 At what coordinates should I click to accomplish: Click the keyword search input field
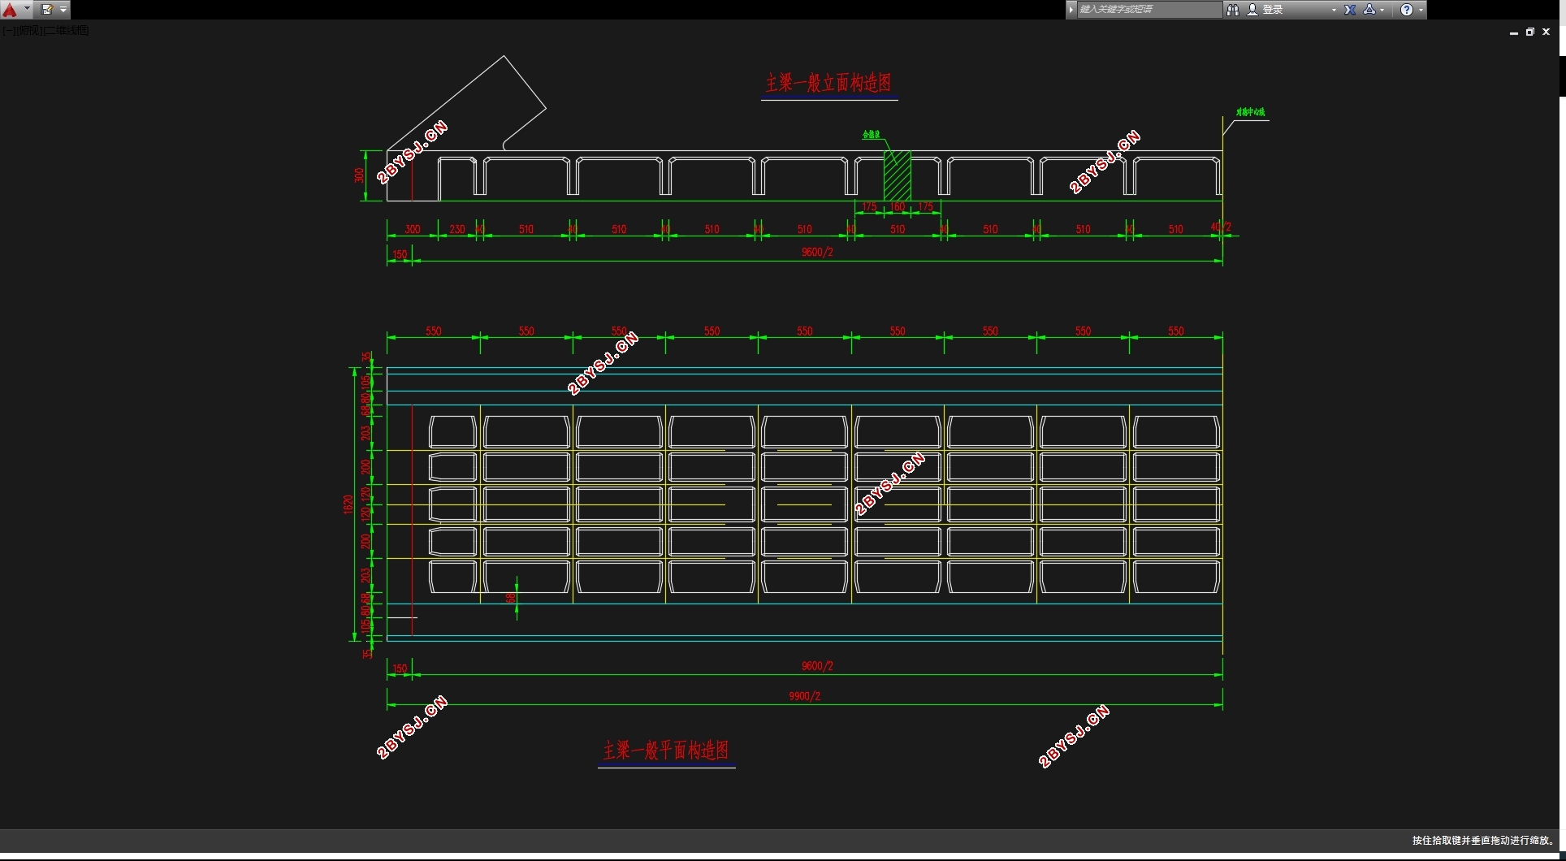pos(1149,10)
